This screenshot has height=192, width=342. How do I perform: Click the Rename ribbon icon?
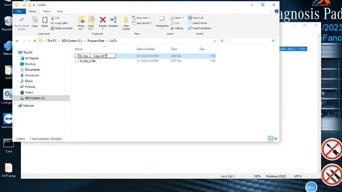click(113, 22)
